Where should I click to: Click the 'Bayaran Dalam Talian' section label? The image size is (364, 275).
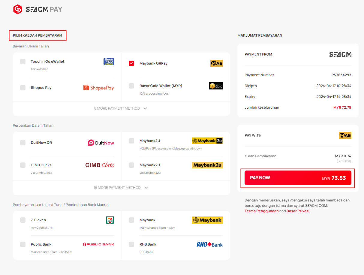[31, 46]
